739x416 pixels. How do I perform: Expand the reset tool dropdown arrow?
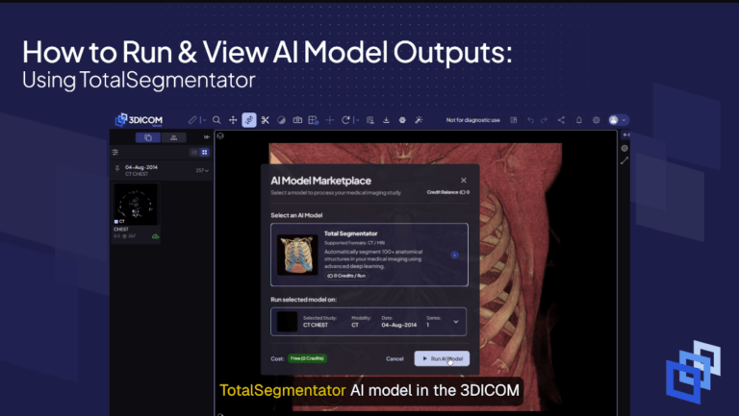358,120
